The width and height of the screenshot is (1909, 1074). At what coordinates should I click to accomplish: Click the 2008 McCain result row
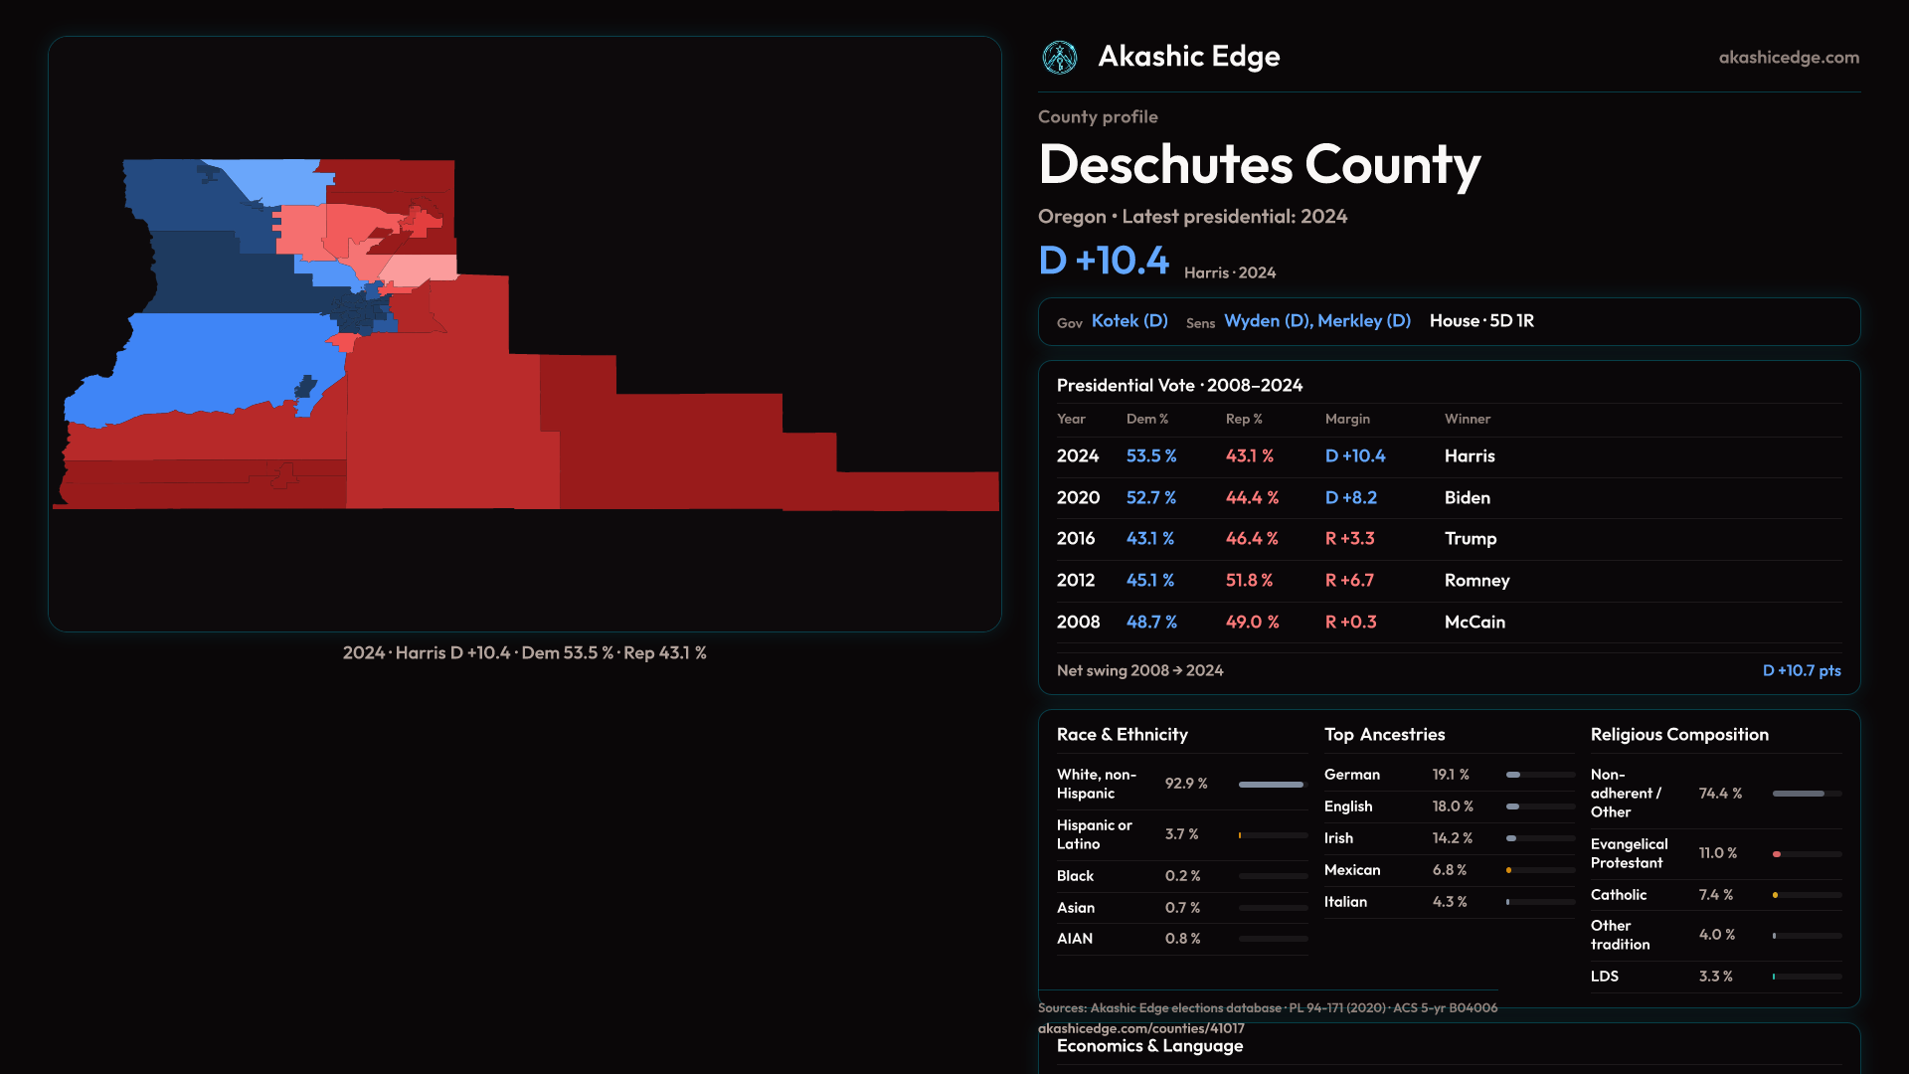pos(1448,623)
